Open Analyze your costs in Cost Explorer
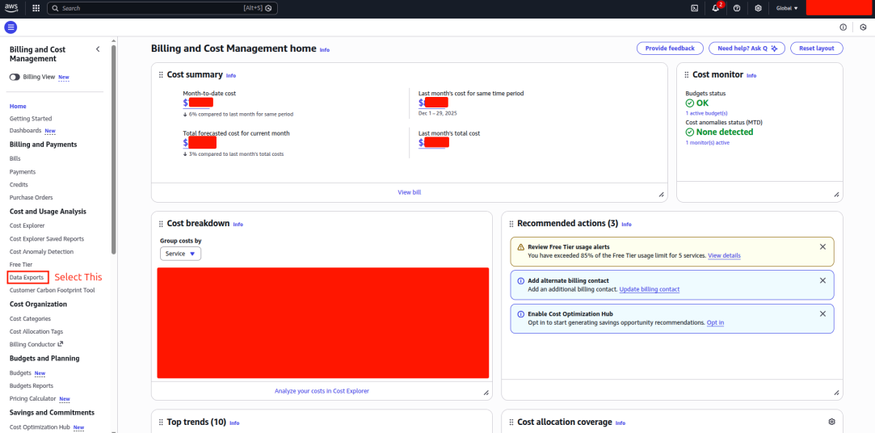Screen dimensions: 875x433 [322, 391]
